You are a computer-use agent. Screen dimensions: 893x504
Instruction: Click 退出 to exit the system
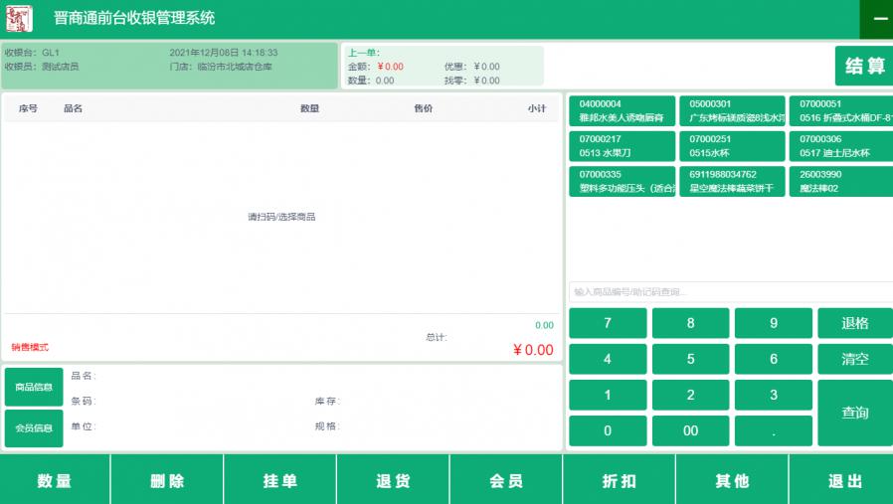(844, 481)
